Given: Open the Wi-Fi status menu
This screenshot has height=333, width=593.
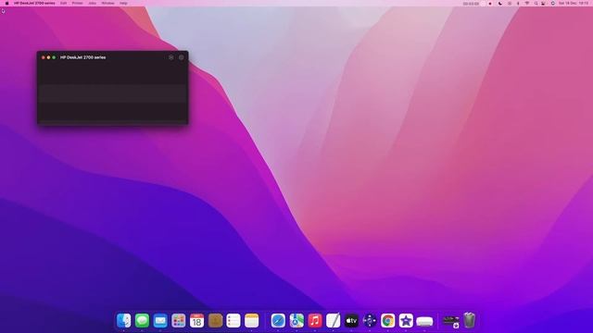Looking at the screenshot, I should (x=527, y=4).
